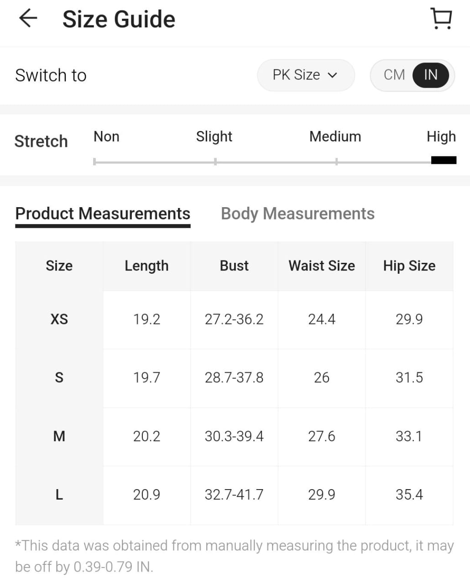Switch to Body Measurements tab
470x584 pixels.
298,214
